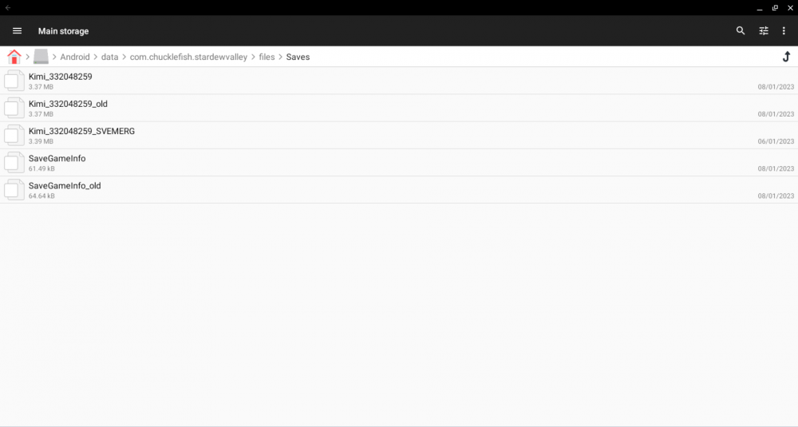Open the three-dot overflow menu
Screen dimensions: 798x427
[784, 31]
